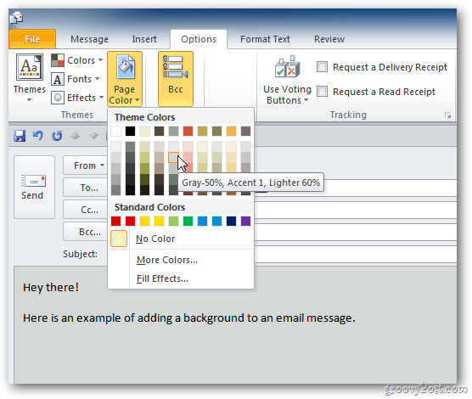The height and width of the screenshot is (399, 472).
Task: Enable Request a Delivery Receipt checkbox
Action: (x=322, y=66)
